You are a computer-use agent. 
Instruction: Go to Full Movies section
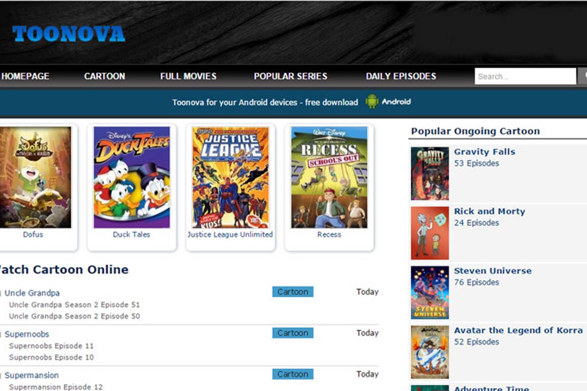pos(188,76)
